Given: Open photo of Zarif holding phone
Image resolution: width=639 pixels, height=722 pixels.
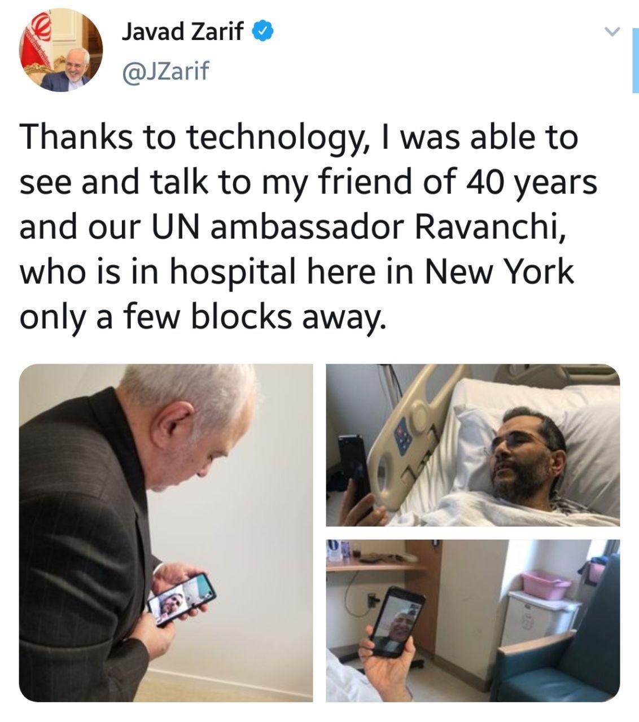Looking at the screenshot, I should (166, 532).
